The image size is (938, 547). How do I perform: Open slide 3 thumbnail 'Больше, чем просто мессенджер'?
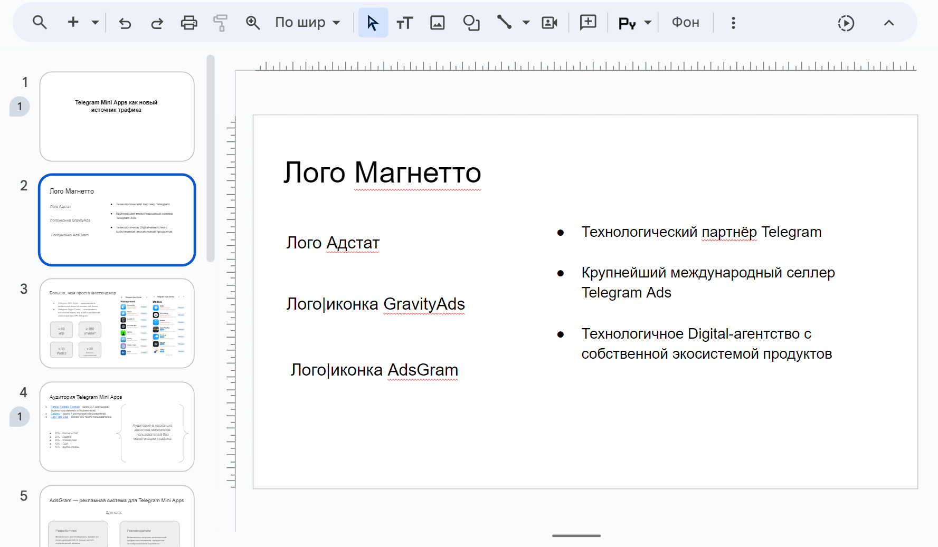(x=117, y=323)
